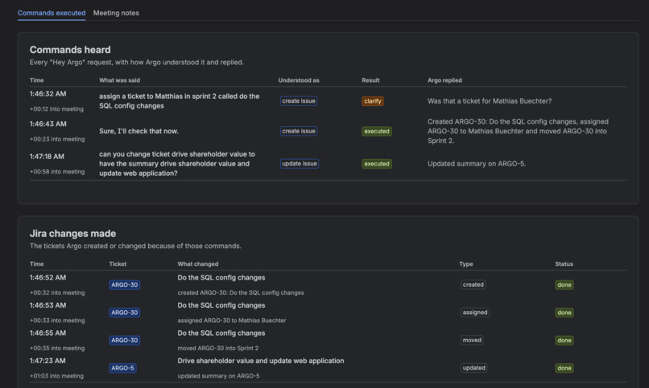Select the 'Commands heard' heading

[x=70, y=50]
